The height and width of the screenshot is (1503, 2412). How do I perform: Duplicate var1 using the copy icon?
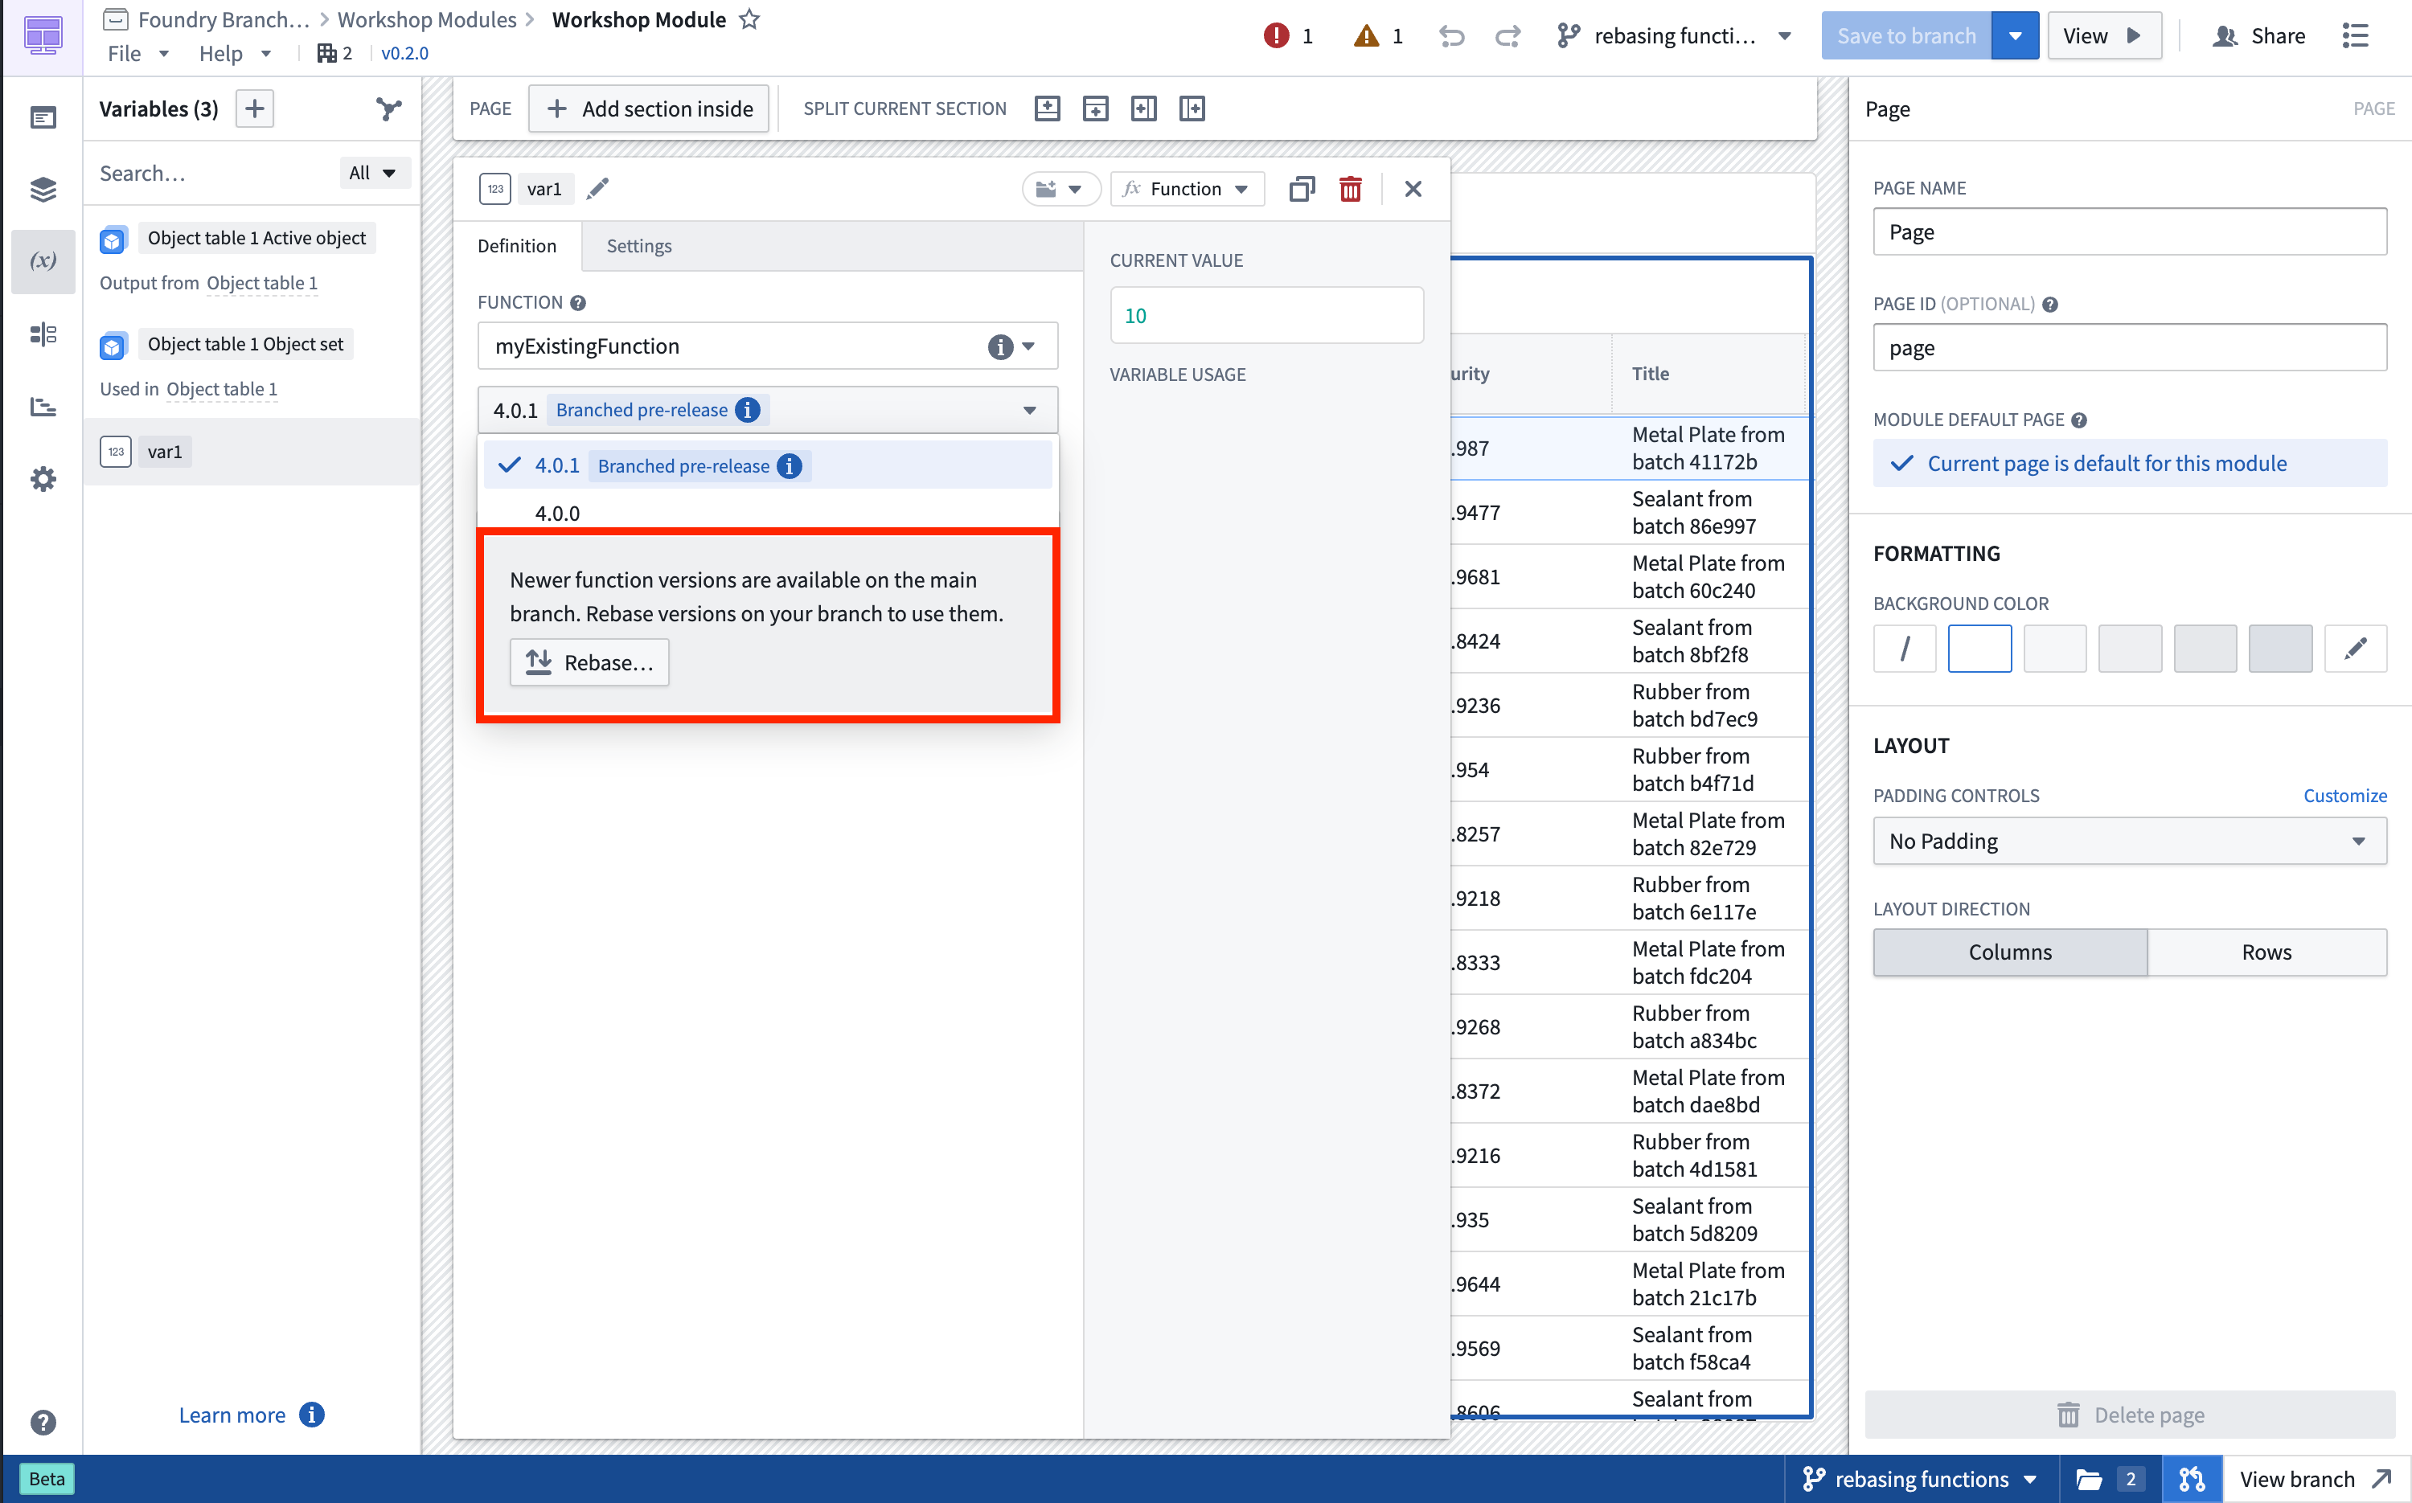[x=1302, y=188]
